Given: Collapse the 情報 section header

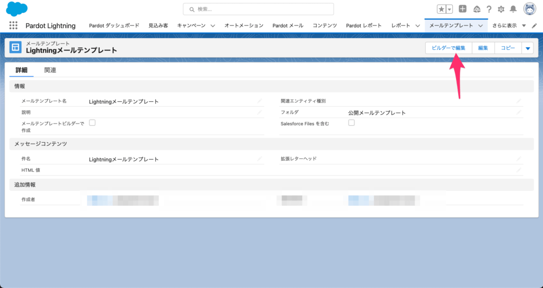Looking at the screenshot, I should (x=271, y=86).
